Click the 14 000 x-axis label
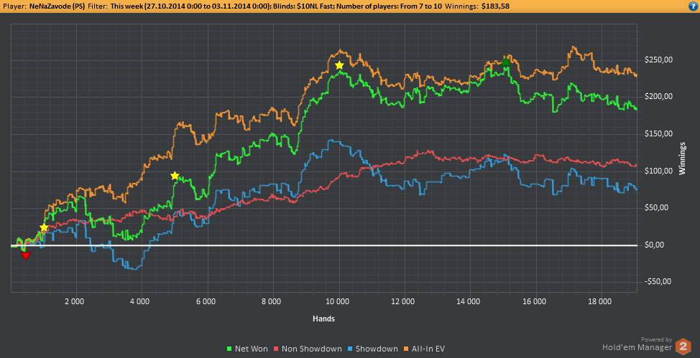This screenshot has height=358, width=700. point(469,302)
